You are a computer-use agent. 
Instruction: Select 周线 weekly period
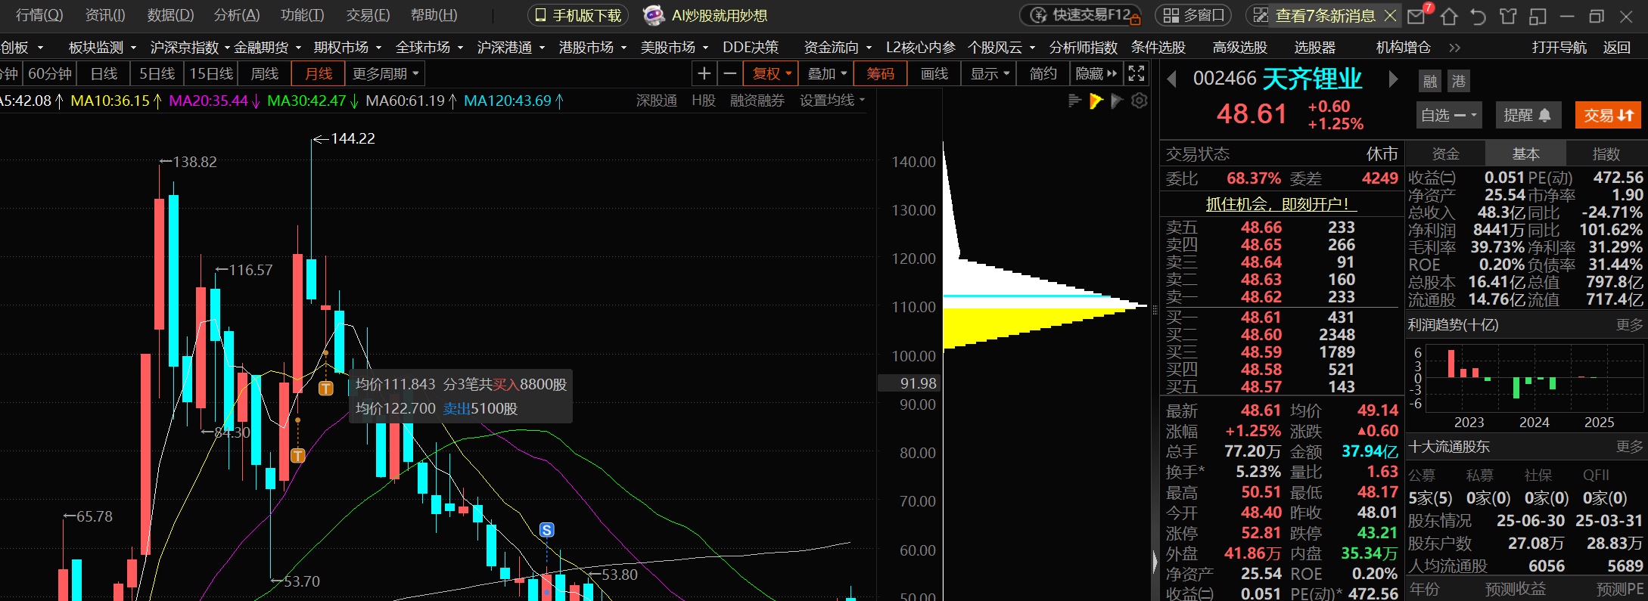tap(265, 74)
